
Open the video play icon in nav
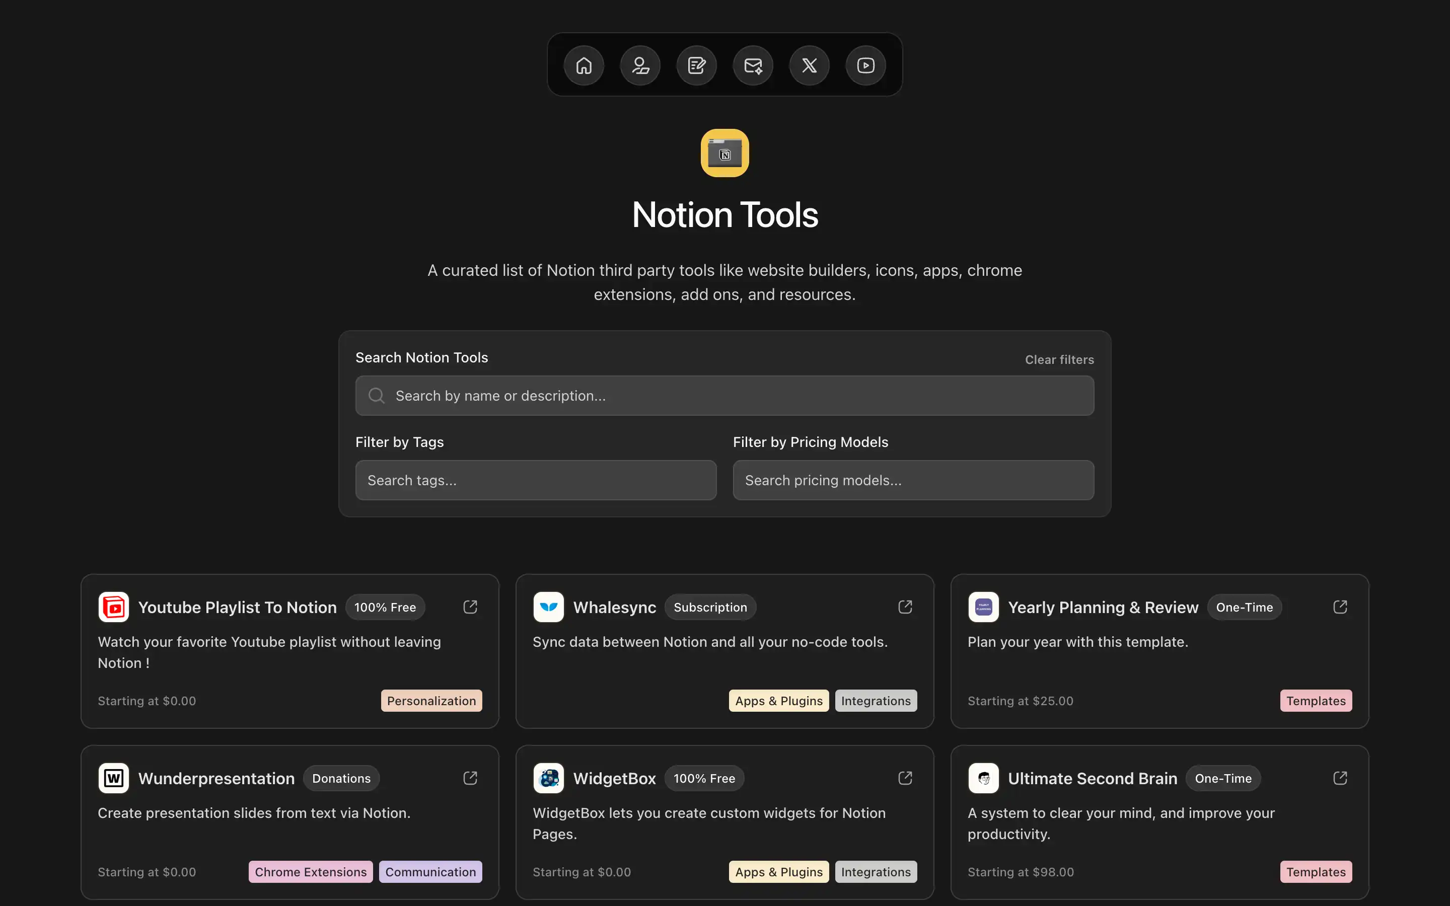pyautogui.click(x=865, y=65)
